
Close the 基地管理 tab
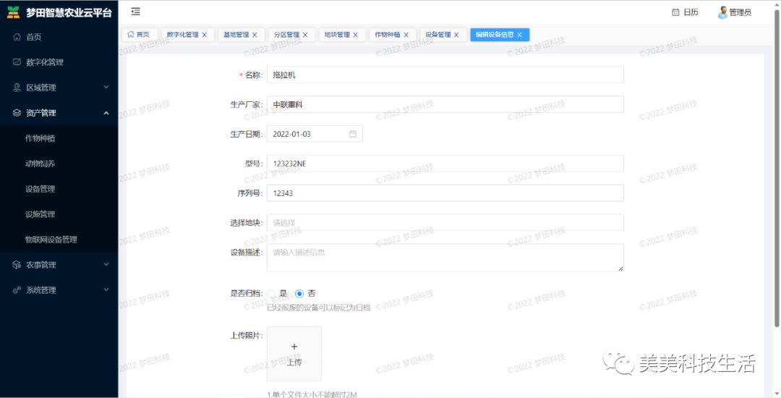[255, 35]
